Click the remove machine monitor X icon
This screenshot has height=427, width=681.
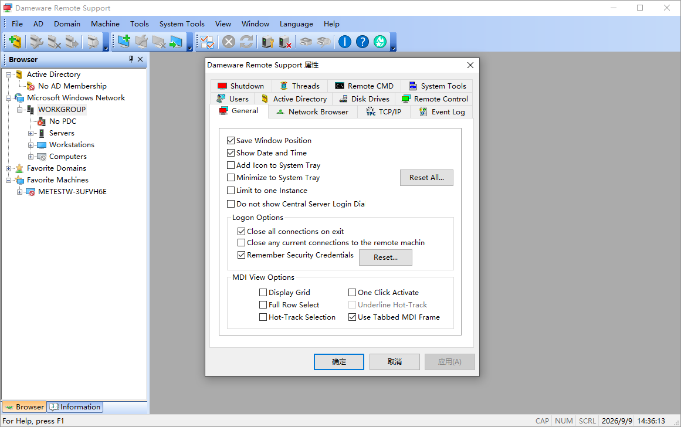pos(159,42)
